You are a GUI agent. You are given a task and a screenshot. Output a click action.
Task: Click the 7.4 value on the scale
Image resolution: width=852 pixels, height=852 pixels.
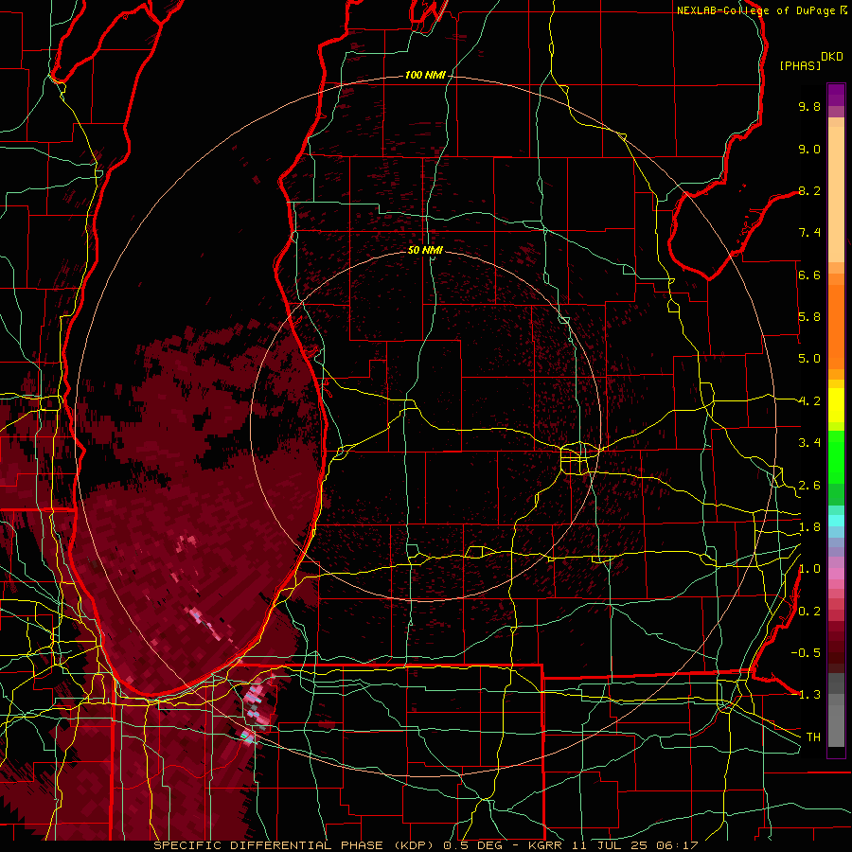coord(809,233)
